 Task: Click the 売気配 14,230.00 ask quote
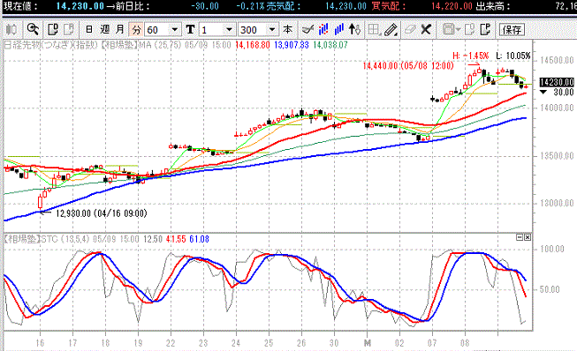345,6
